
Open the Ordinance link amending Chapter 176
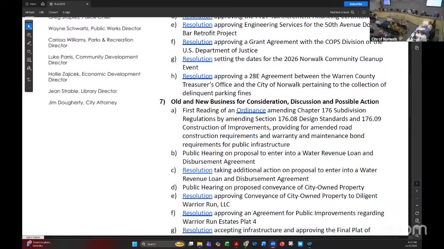tap(251, 110)
